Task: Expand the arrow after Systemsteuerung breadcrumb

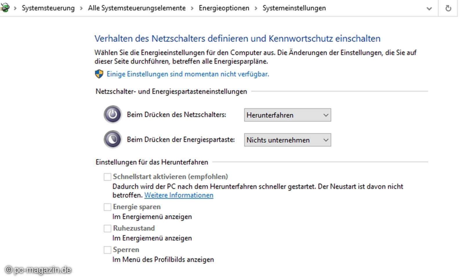Action: coord(81,8)
